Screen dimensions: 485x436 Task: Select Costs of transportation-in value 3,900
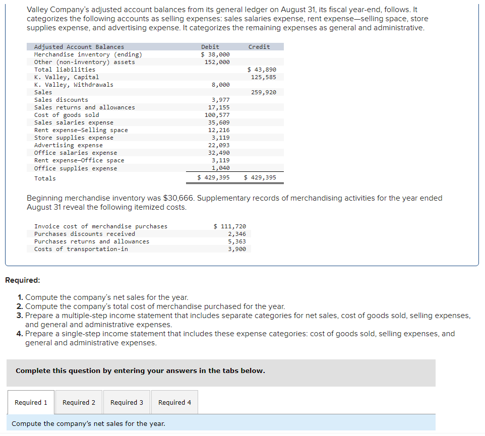(x=237, y=249)
